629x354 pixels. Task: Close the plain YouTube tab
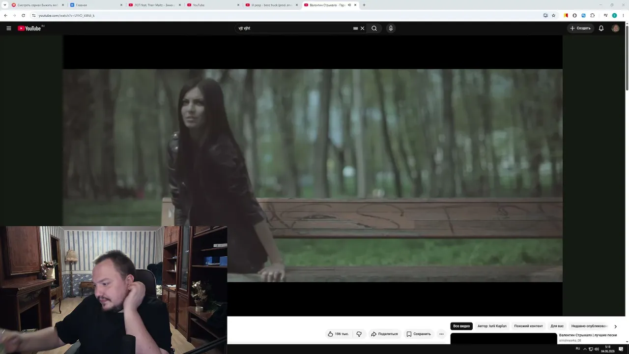[238, 5]
